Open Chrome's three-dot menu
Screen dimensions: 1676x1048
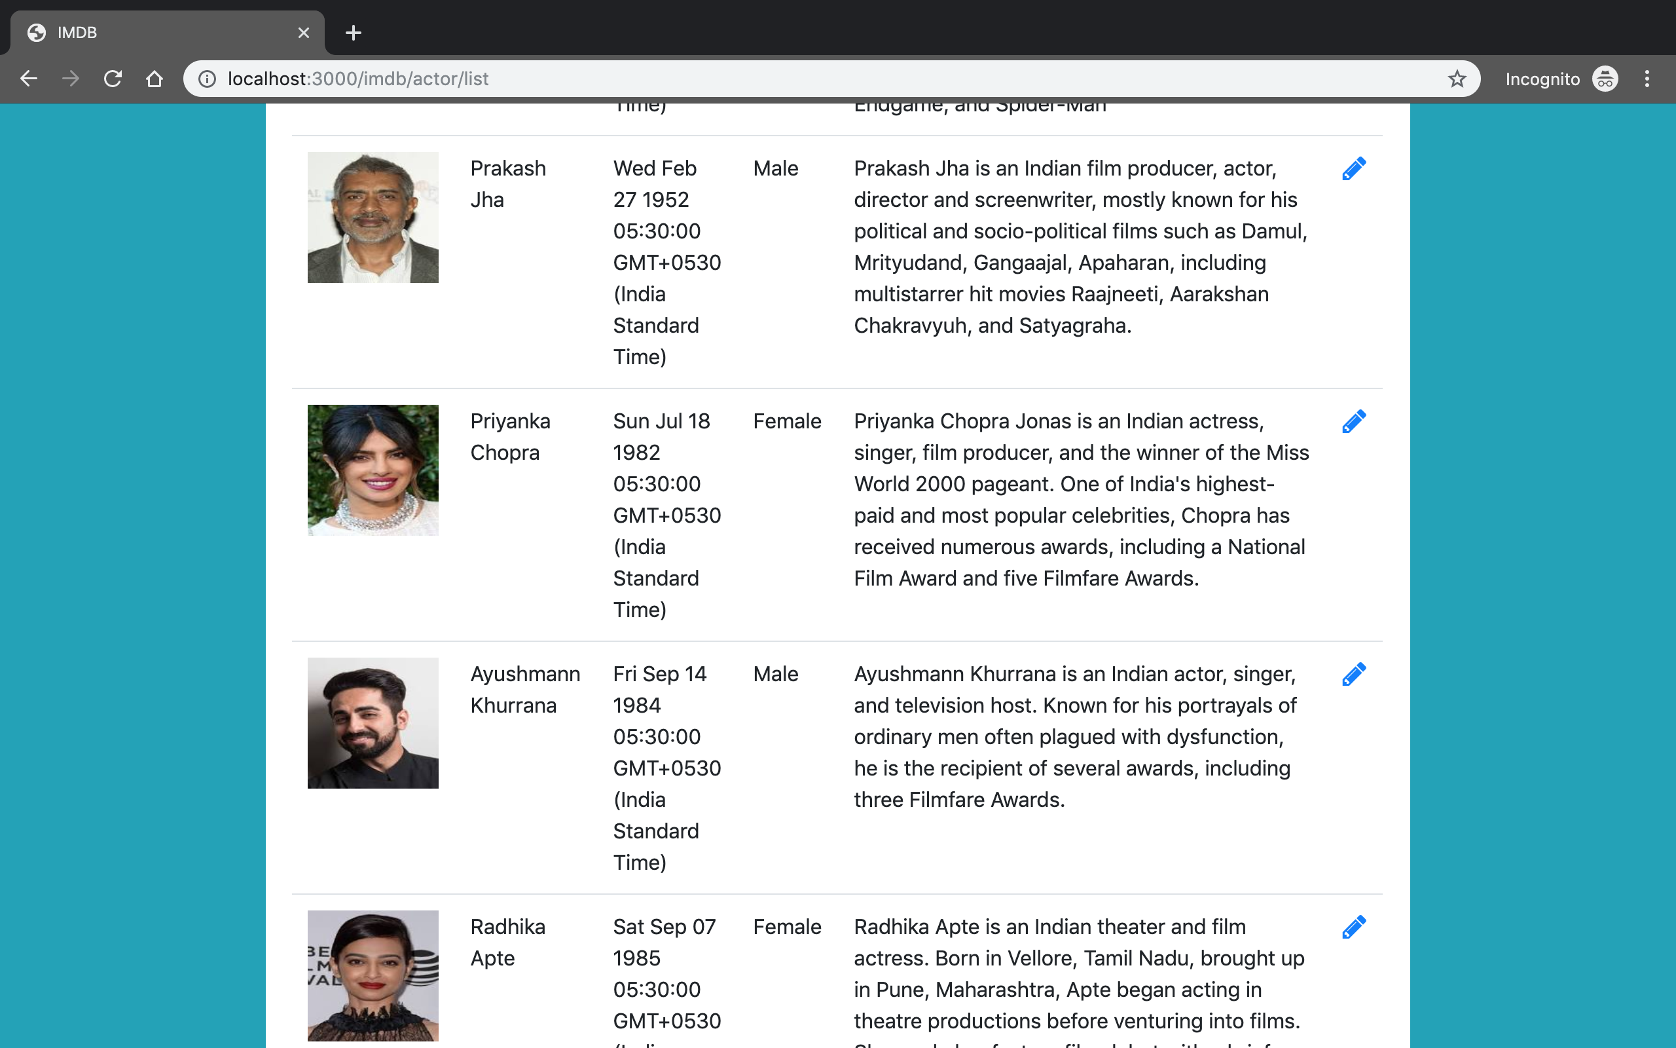[x=1647, y=79]
